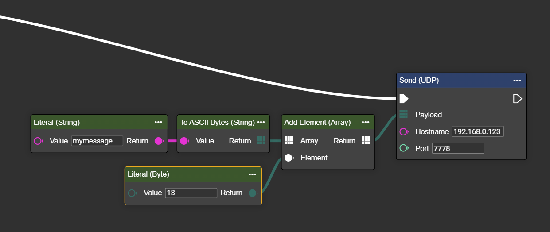Click the Literal (Byte) Return output pin
This screenshot has width=550, height=232.
pos(252,193)
